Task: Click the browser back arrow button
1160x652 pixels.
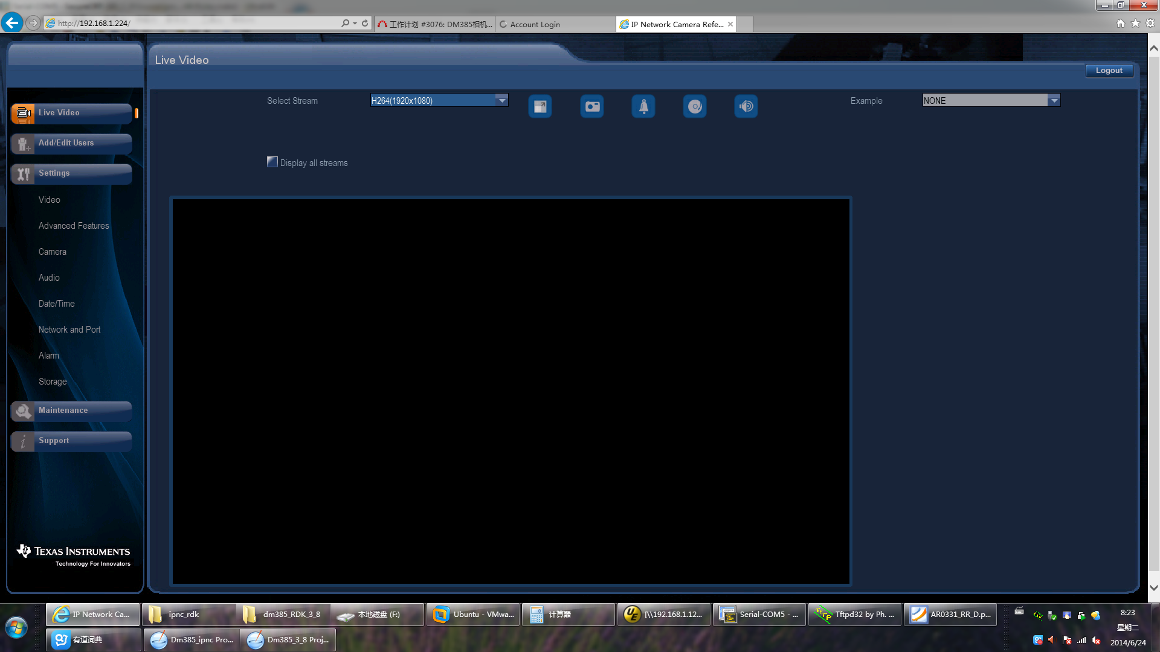Action: click(x=11, y=23)
